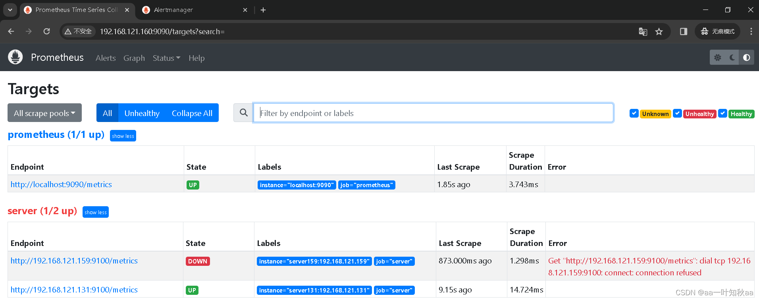Click the green Healthy badge
This screenshot has width=759, height=300.
[x=741, y=114]
